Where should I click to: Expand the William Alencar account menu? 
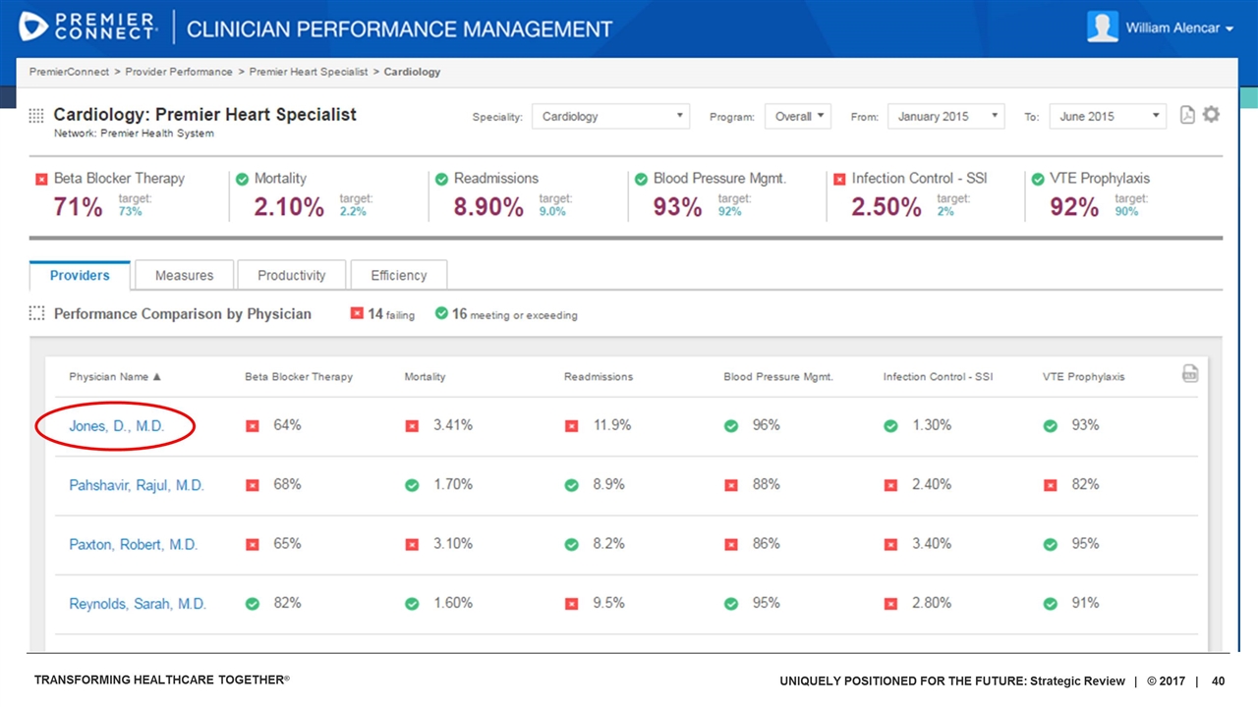coord(1179,27)
